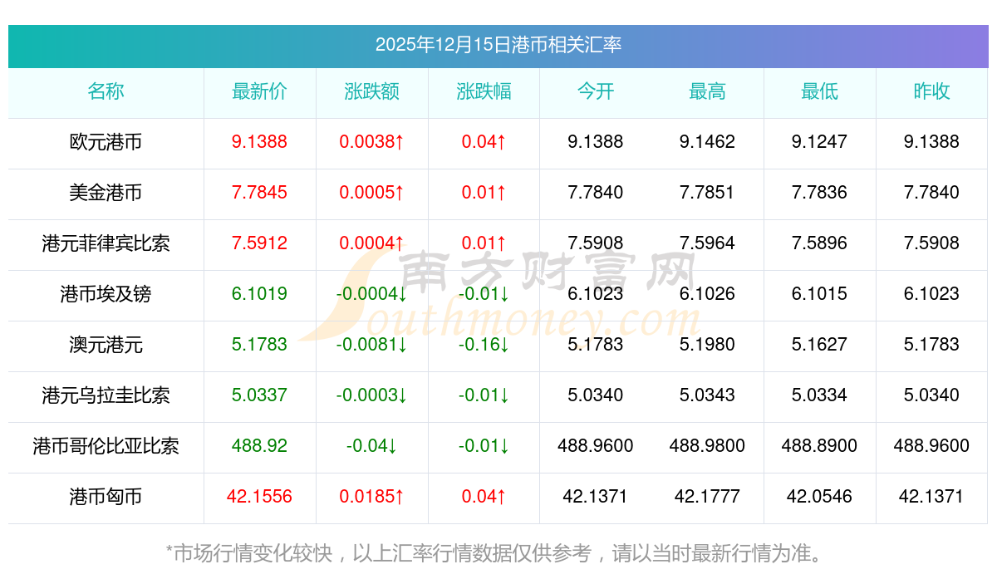The image size is (997, 579).
Task: Click 哥伦比亚比索 low value 488.8900
Action: [x=819, y=446]
